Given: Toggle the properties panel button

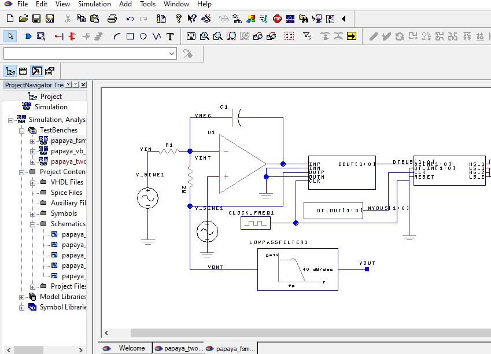Looking at the screenshot, I should tap(50, 71).
